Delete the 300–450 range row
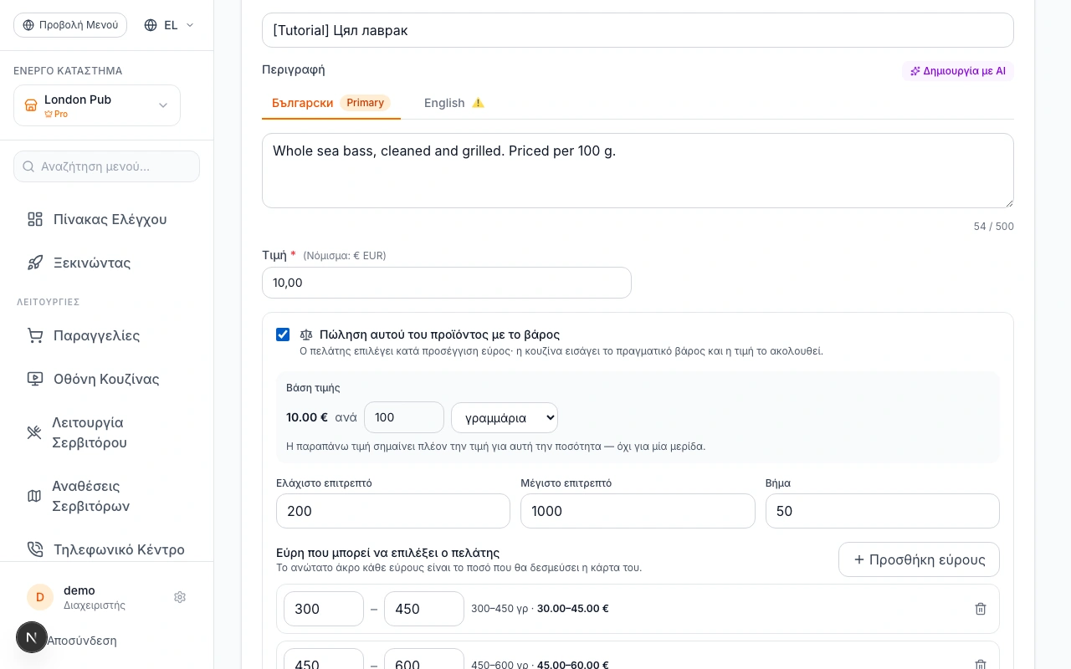 (x=981, y=609)
